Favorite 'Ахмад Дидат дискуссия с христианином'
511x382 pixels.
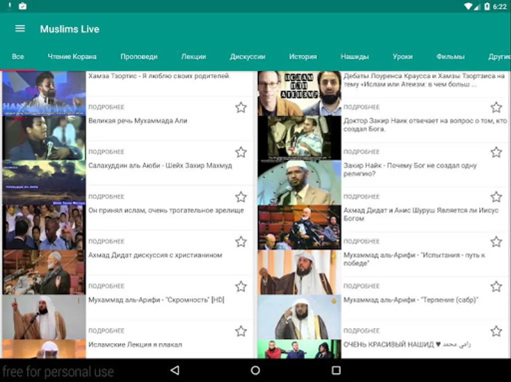tap(241, 286)
